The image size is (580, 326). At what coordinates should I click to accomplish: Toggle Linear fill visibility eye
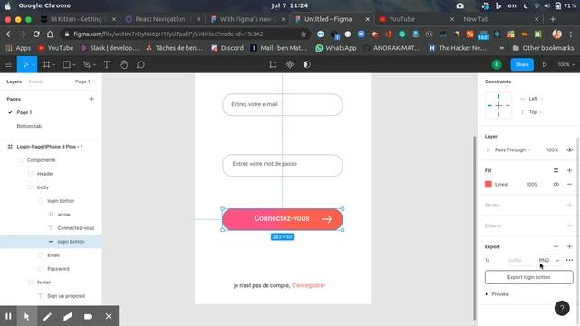pyautogui.click(x=556, y=184)
